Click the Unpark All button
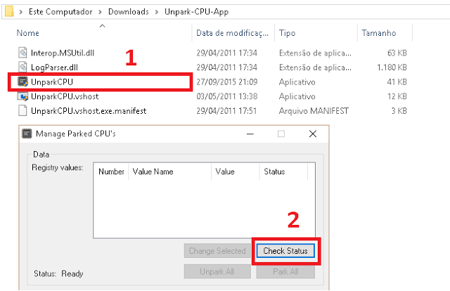Image resolution: width=450 pixels, height=291 pixels. (x=217, y=271)
